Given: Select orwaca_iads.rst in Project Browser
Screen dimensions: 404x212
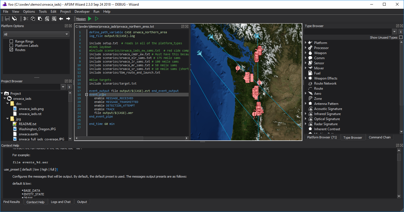Looking at the screenshot, I should [31, 114].
